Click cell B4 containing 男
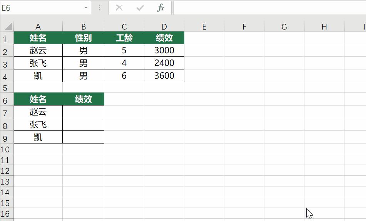Viewport: 366px width, 221px height. (84, 75)
